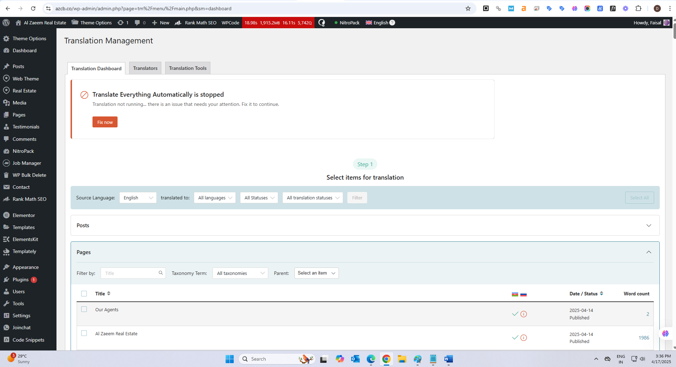Click the Filter button
Viewport: 676px width, 367px height.
(x=357, y=198)
